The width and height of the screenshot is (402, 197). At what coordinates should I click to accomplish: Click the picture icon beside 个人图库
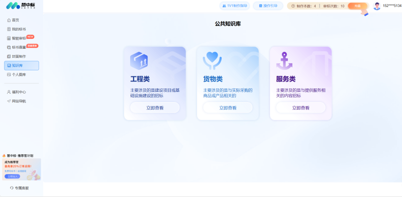(x=9, y=75)
